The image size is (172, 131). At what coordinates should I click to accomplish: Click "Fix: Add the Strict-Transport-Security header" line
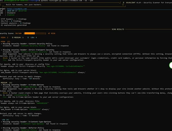coord(44,60)
